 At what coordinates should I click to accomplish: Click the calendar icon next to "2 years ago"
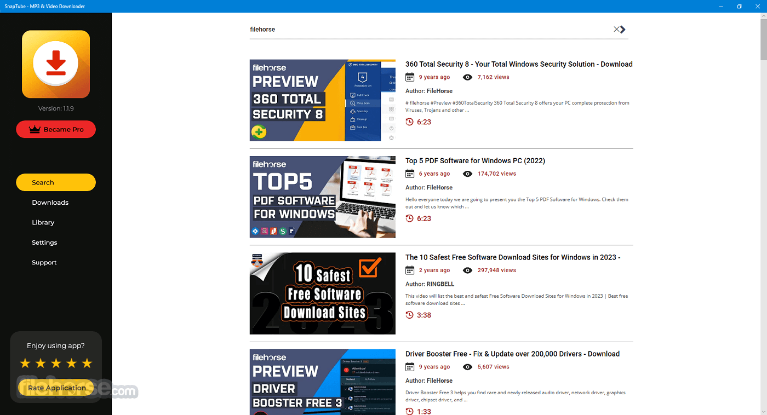[410, 270]
